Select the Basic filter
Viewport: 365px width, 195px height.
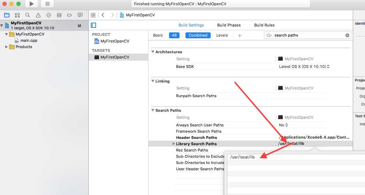158,35
